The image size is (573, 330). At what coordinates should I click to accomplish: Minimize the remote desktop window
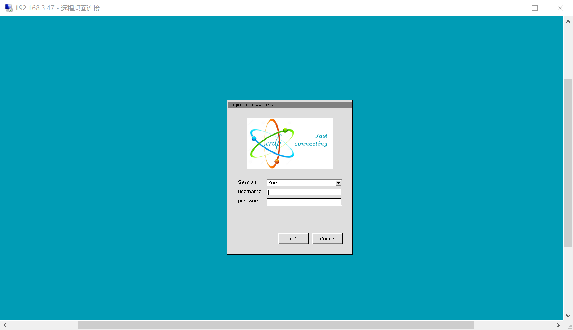[510, 8]
